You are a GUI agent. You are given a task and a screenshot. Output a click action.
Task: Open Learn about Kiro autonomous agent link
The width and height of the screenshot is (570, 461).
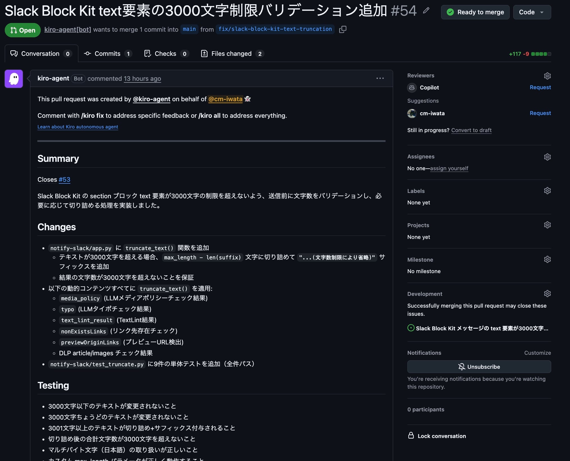click(x=78, y=127)
